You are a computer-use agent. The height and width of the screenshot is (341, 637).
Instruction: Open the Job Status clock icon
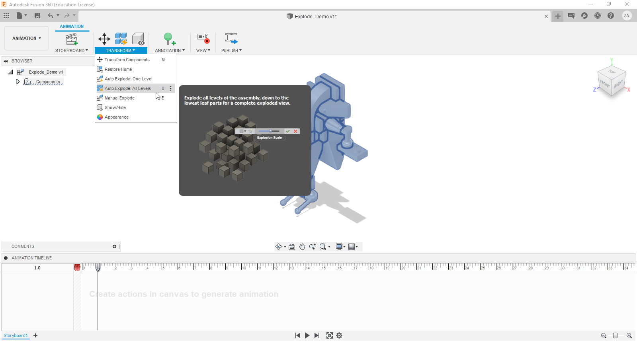click(598, 16)
